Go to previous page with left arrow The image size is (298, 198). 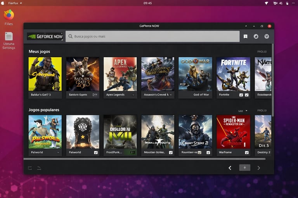pyautogui.click(x=230, y=168)
